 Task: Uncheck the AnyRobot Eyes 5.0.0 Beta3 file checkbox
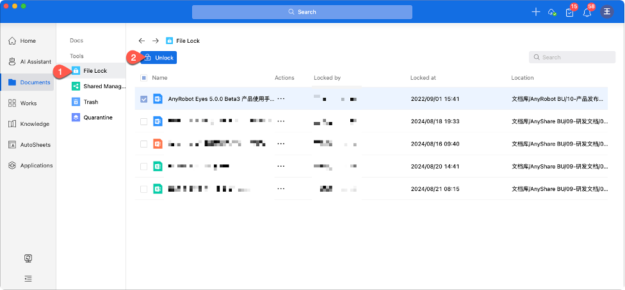[143, 99]
